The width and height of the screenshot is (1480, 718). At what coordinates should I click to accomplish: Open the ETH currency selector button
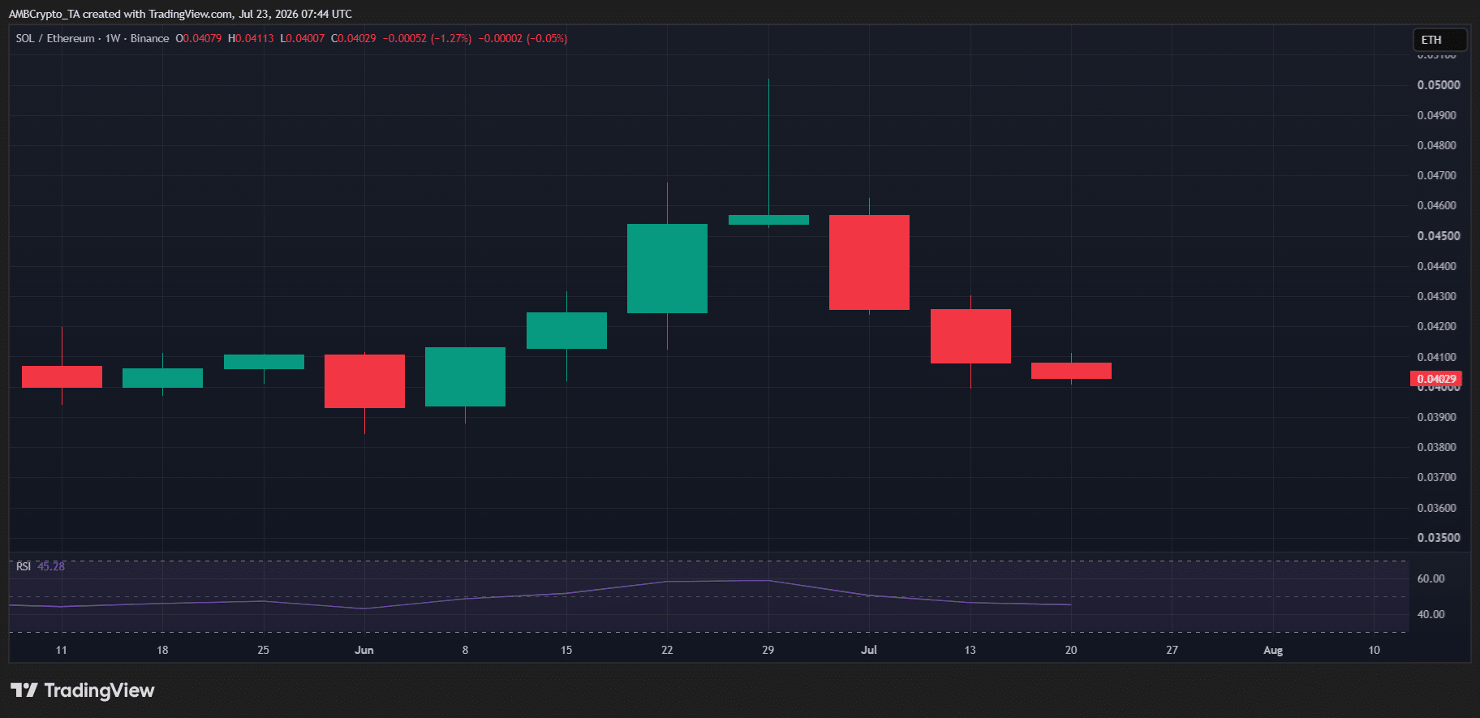click(x=1439, y=40)
